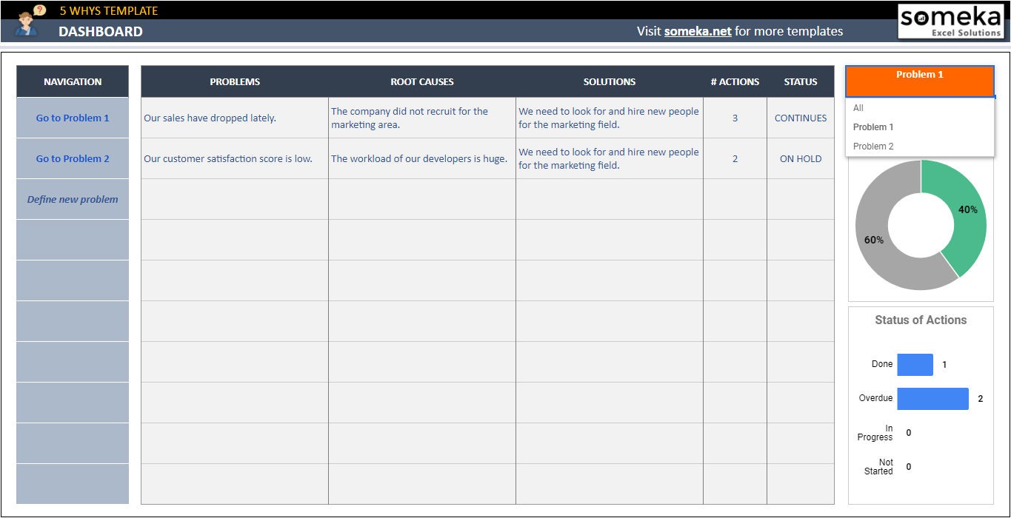Click the PROBLEMS column header

(x=234, y=81)
